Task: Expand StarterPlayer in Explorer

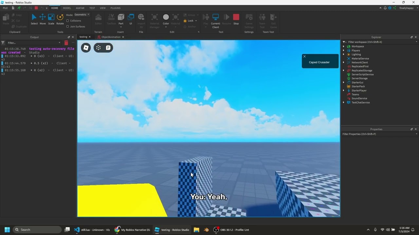Action: [344, 90]
